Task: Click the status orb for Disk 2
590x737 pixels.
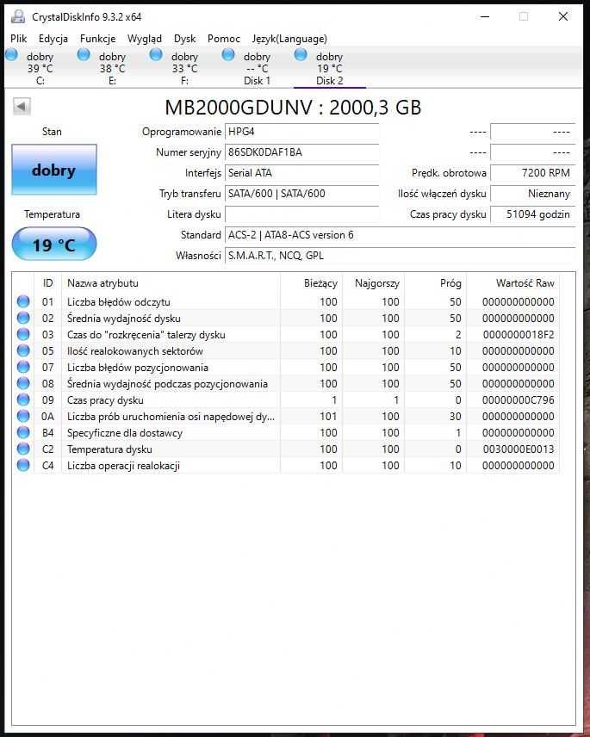Action: (x=301, y=55)
